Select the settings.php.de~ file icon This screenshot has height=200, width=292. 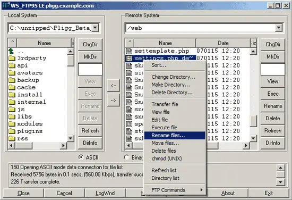129,58
